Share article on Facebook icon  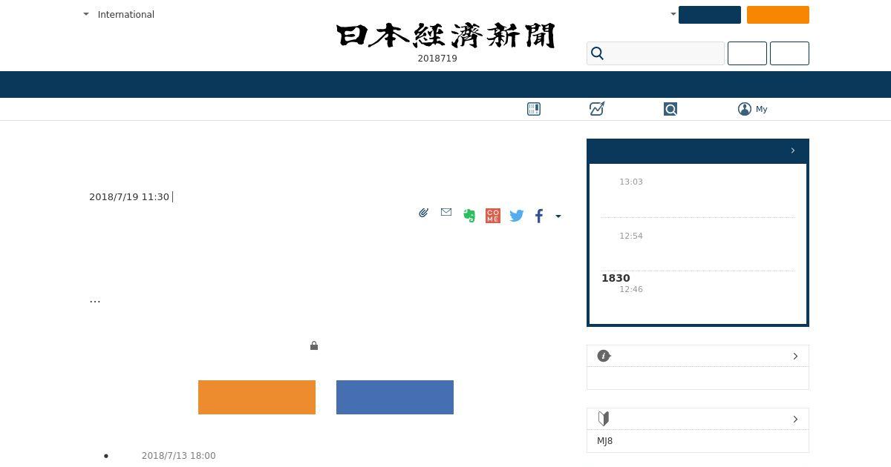(539, 216)
